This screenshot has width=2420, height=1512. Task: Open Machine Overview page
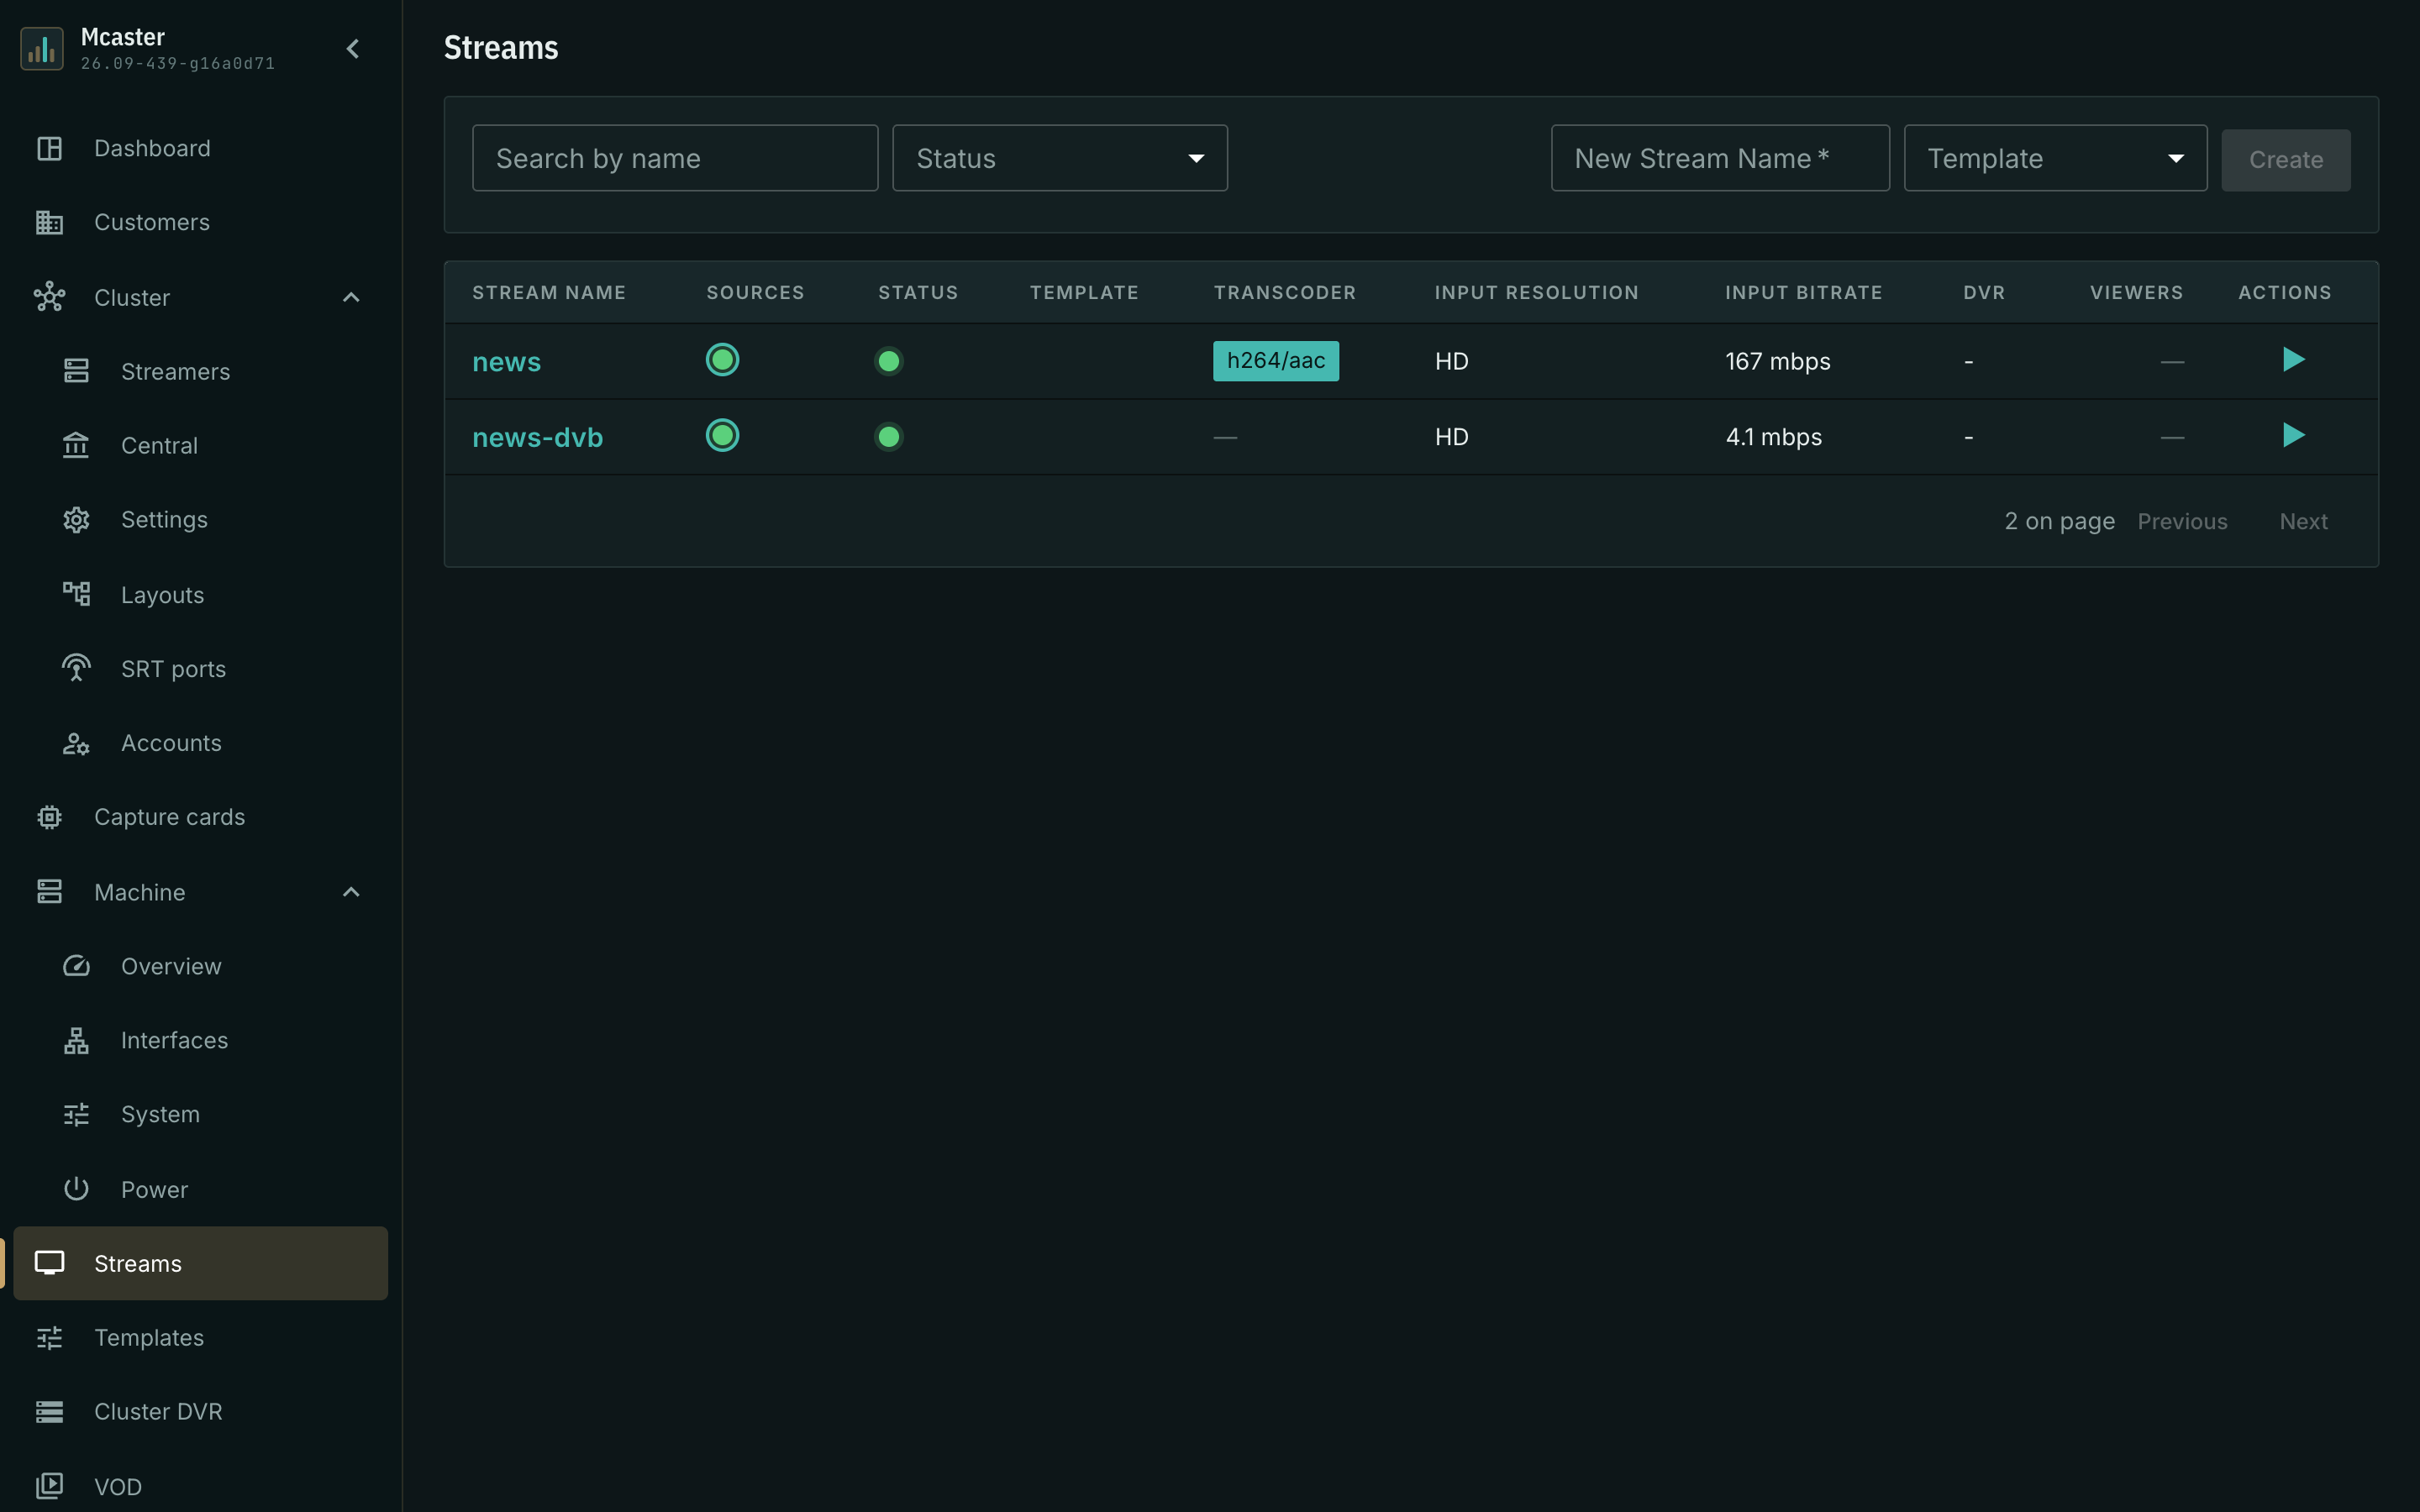[200, 966]
